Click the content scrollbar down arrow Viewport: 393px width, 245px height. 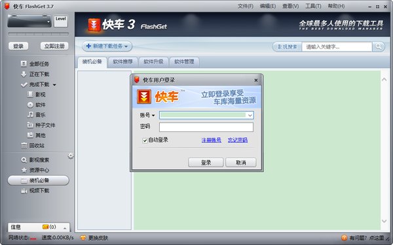[384, 221]
